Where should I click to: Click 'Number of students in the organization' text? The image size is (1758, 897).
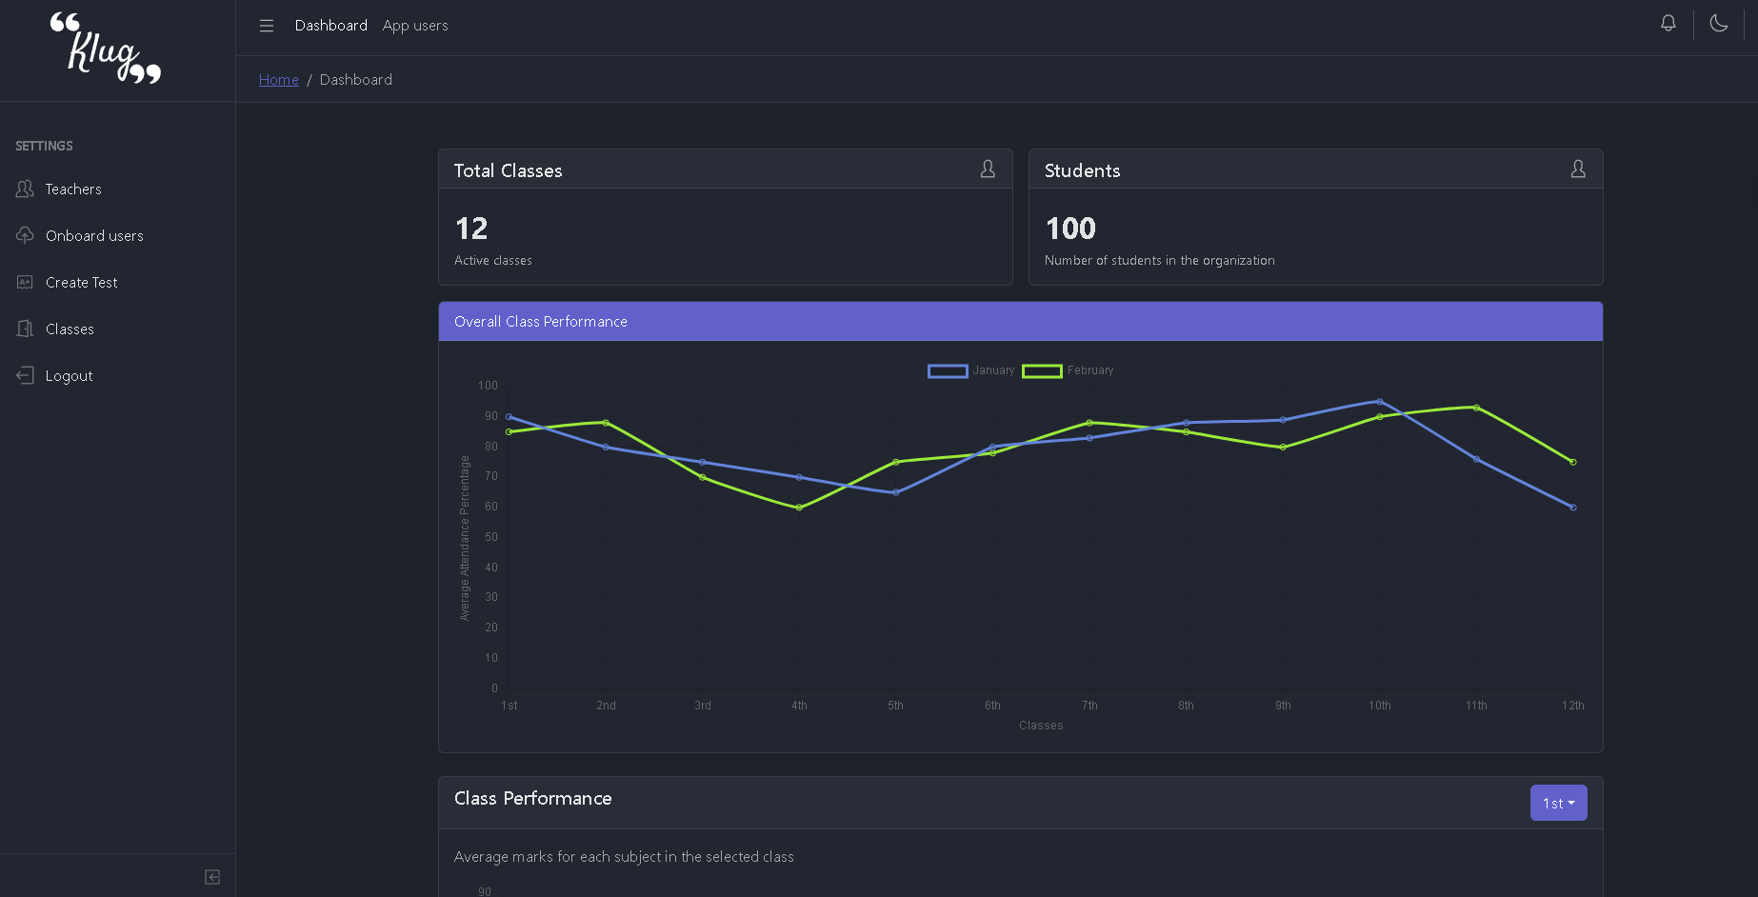[x=1159, y=260]
